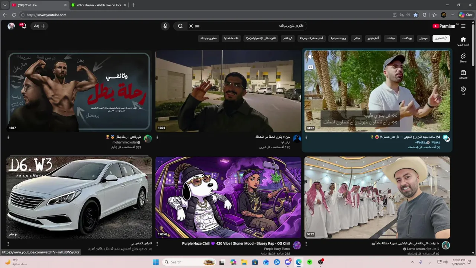Open Discord from the taskbar
Screen dimensions: 476x268
[x=288, y=262]
